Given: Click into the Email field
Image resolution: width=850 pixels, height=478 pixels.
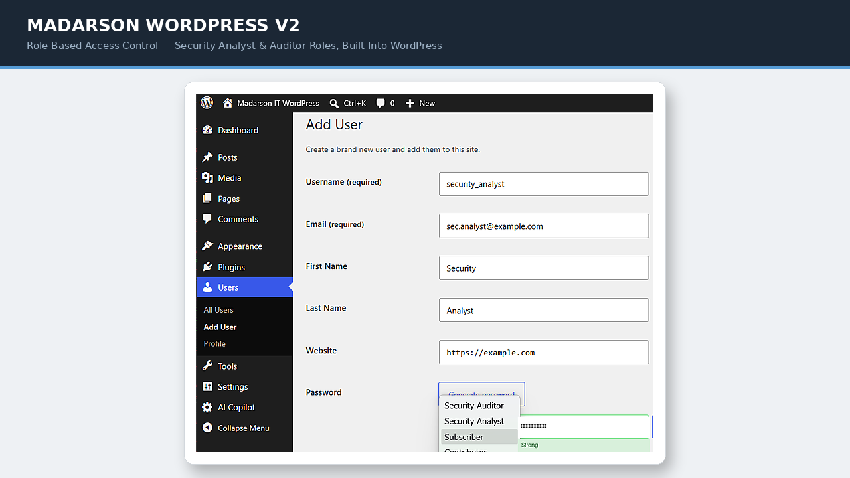Looking at the screenshot, I should [x=544, y=226].
